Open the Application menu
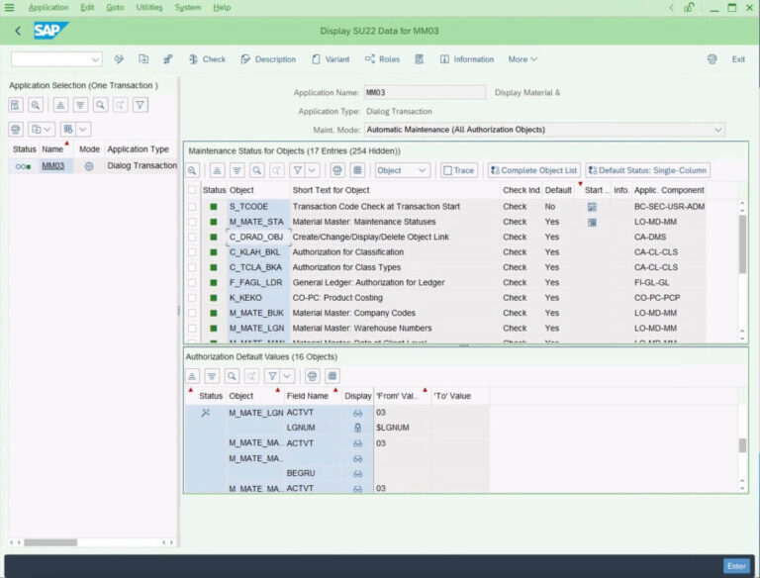 pos(48,7)
